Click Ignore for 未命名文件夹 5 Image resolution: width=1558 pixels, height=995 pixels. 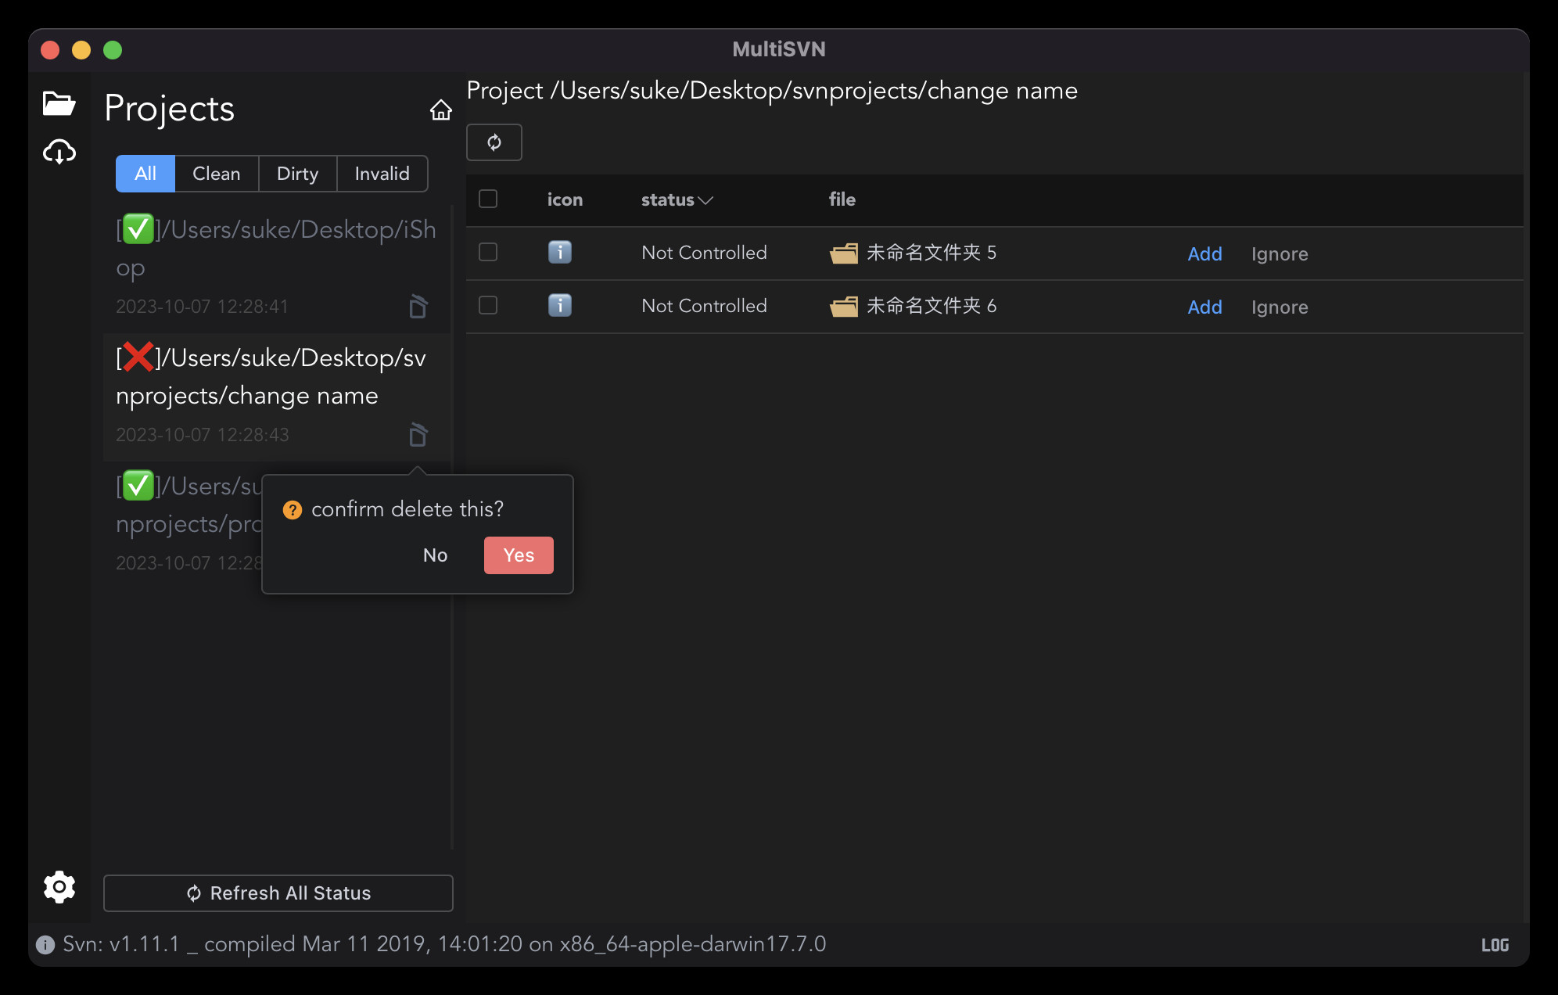1280,254
